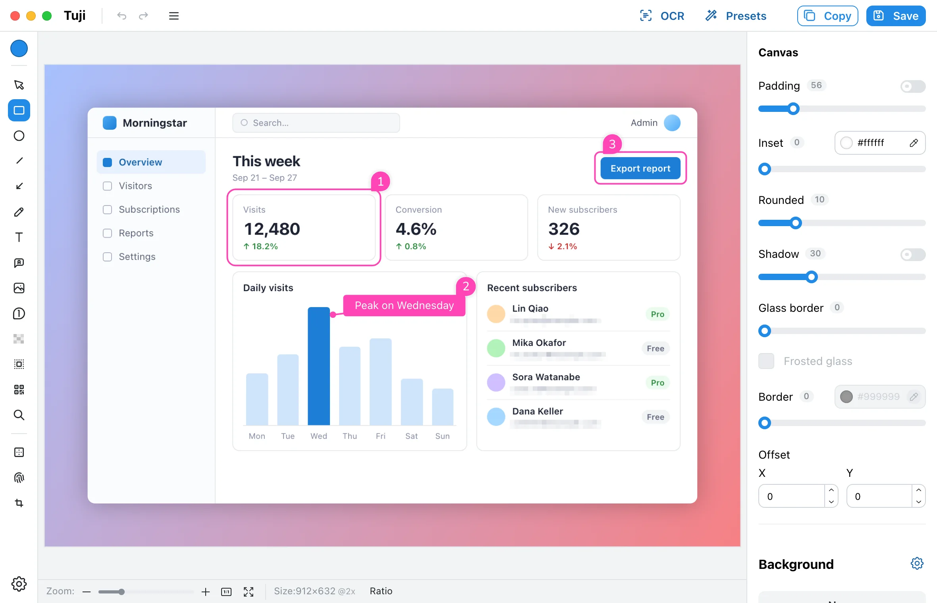Viewport: 937px width, 603px height.
Task: Click the Save button
Action: click(896, 16)
